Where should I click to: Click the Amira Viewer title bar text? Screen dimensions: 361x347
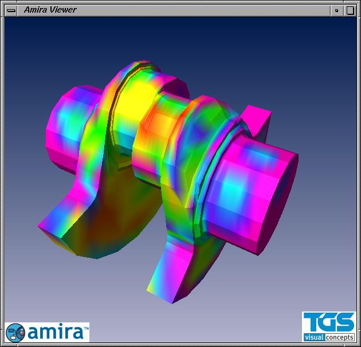coord(50,10)
